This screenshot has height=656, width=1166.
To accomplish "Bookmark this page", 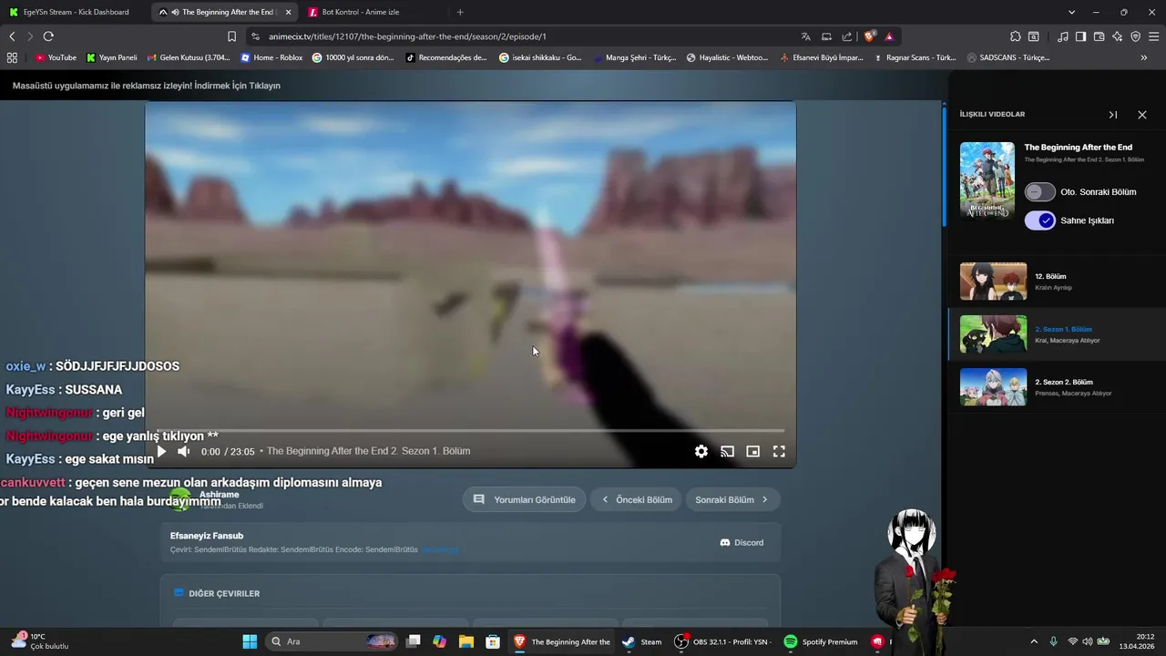I will (231, 36).
